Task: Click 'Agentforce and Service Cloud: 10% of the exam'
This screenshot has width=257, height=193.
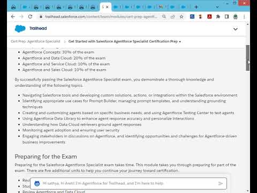Action: [x=66, y=64]
